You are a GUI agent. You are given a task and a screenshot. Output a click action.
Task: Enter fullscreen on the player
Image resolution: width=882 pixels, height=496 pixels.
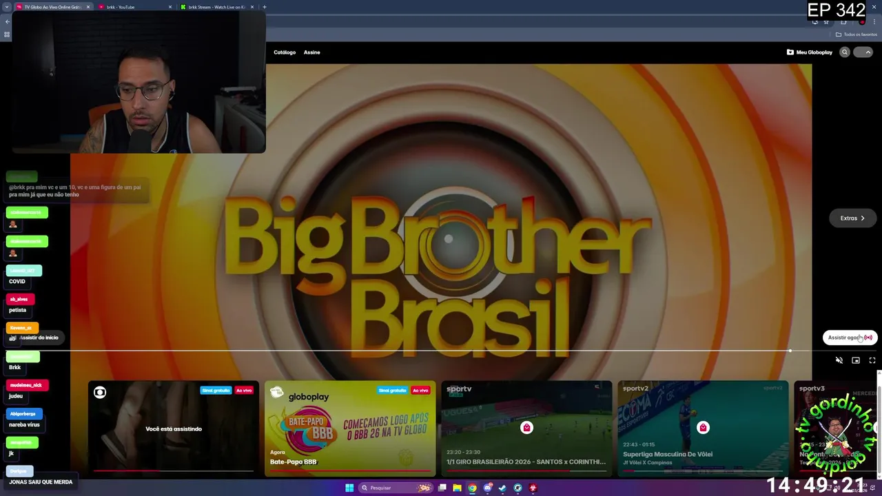click(x=872, y=360)
